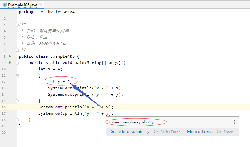Viewport: 250px width, 147px height.
Task: Click 'Create local variable y' quick fix
Action: click(130, 132)
